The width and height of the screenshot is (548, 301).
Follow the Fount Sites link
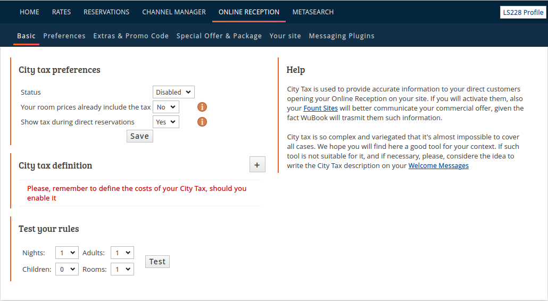pos(320,108)
